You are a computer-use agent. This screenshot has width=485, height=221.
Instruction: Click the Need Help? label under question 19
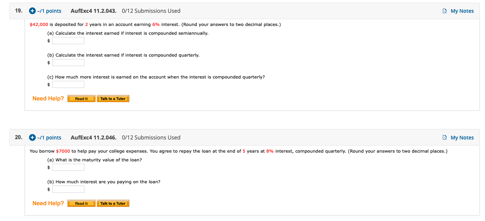click(48, 98)
